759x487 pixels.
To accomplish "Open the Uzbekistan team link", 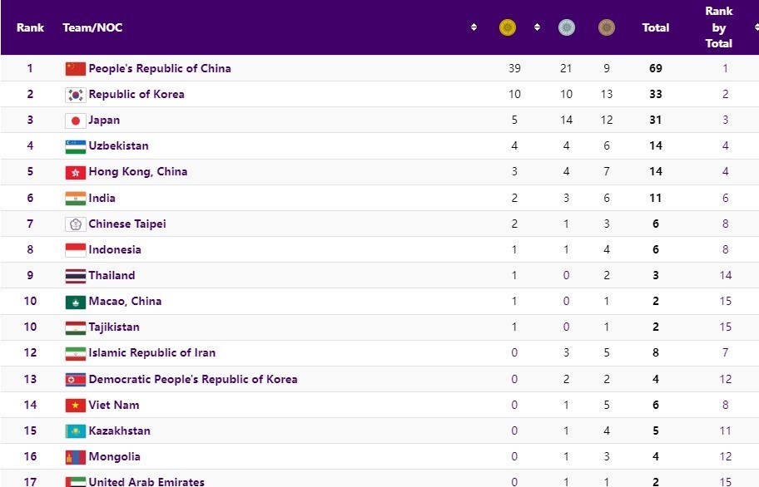I will [x=118, y=146].
